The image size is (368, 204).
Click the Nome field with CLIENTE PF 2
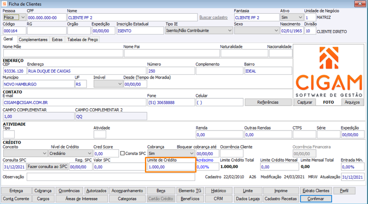(x=132, y=17)
